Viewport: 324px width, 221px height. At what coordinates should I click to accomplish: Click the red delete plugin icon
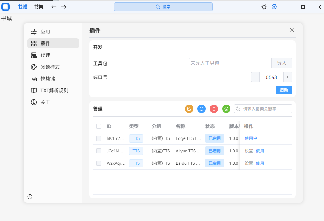(x=214, y=109)
